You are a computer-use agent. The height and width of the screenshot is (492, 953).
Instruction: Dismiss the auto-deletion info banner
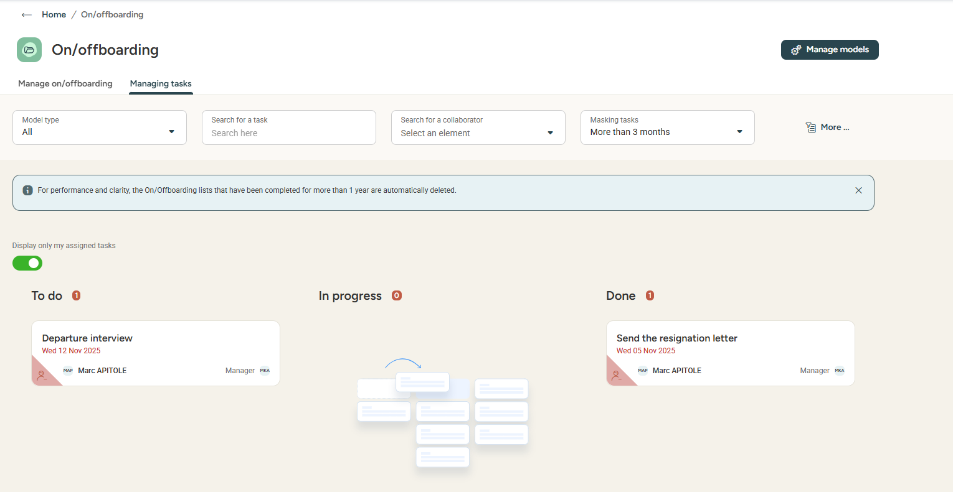coord(858,190)
